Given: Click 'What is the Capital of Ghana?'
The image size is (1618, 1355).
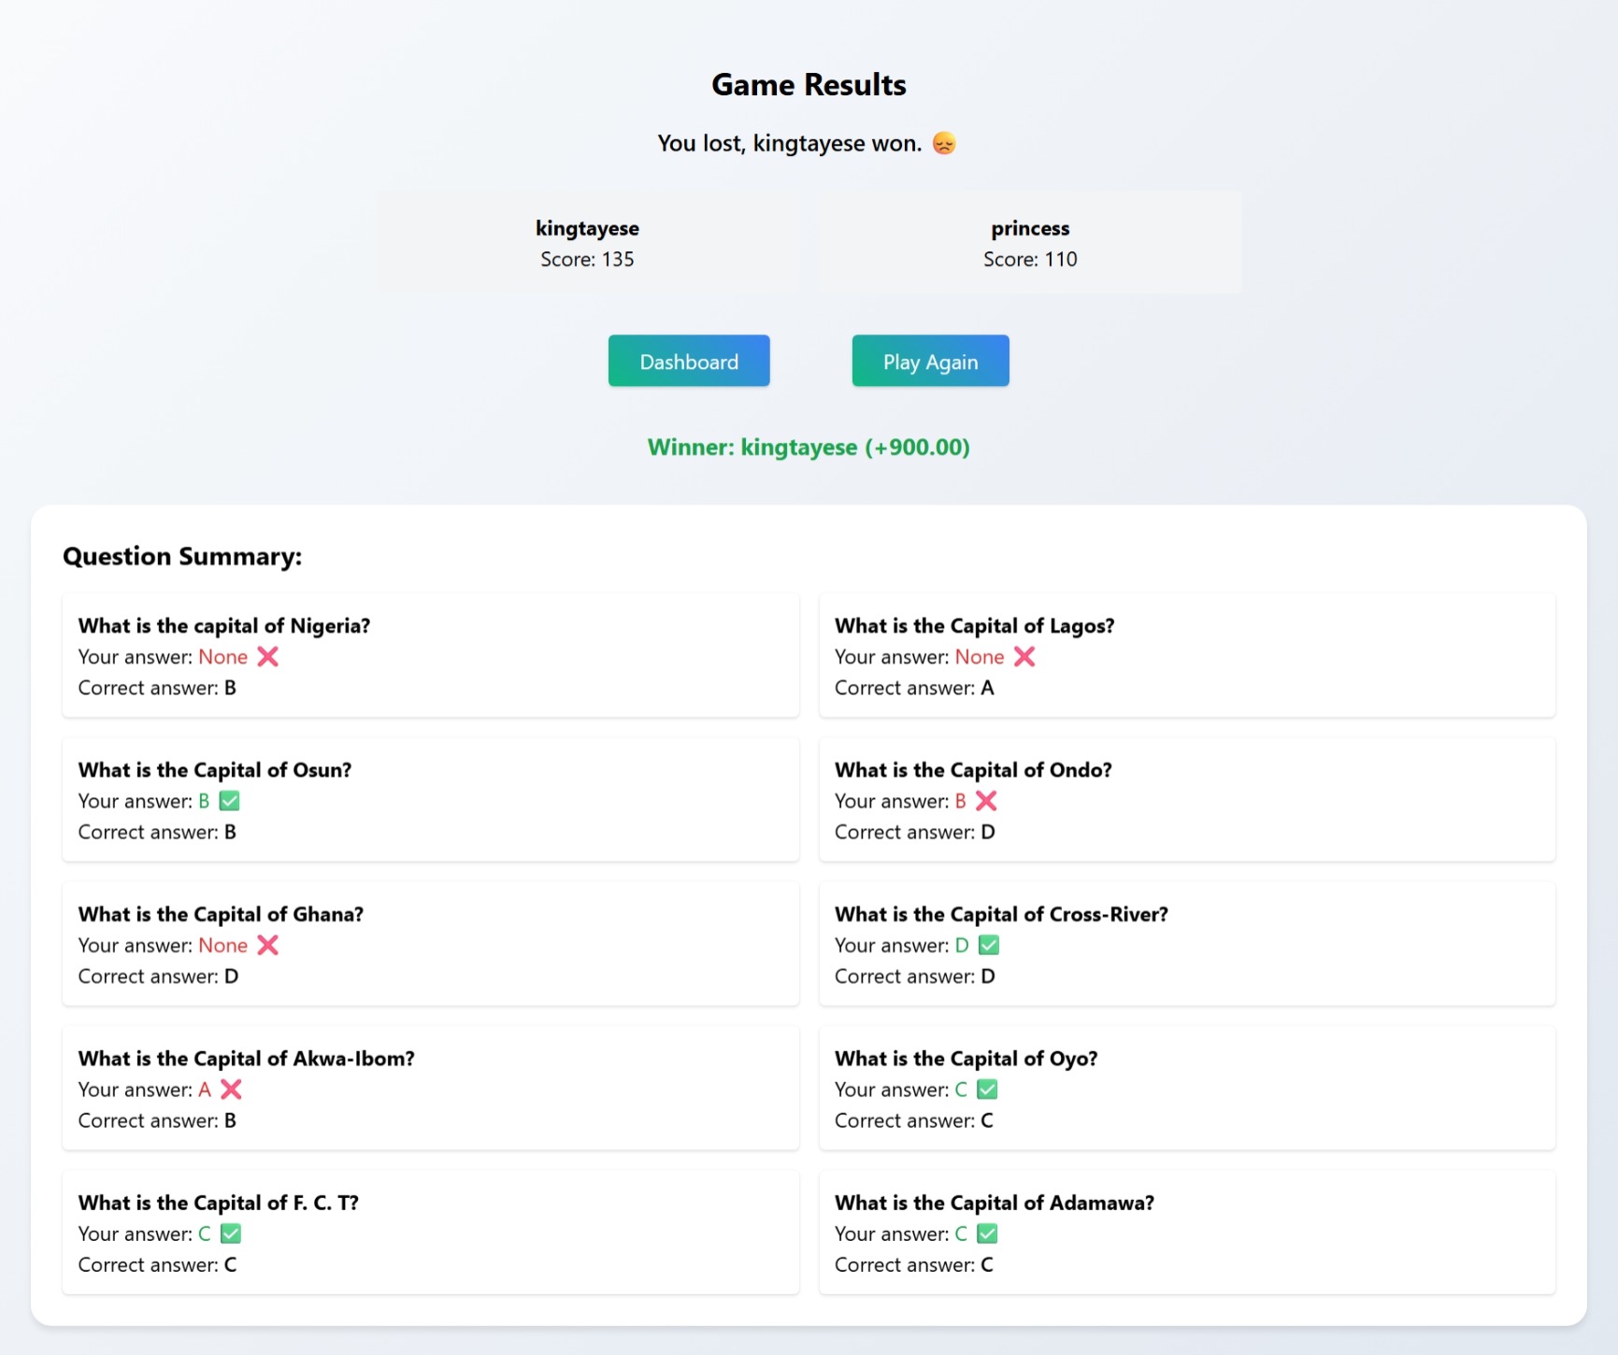Looking at the screenshot, I should pos(221,914).
